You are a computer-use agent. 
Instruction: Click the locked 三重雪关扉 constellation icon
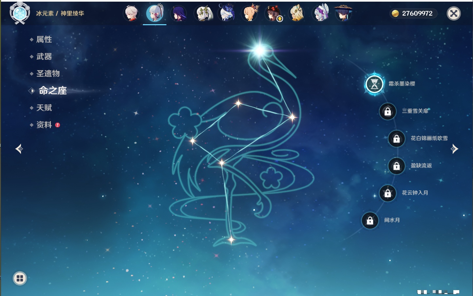(x=388, y=111)
